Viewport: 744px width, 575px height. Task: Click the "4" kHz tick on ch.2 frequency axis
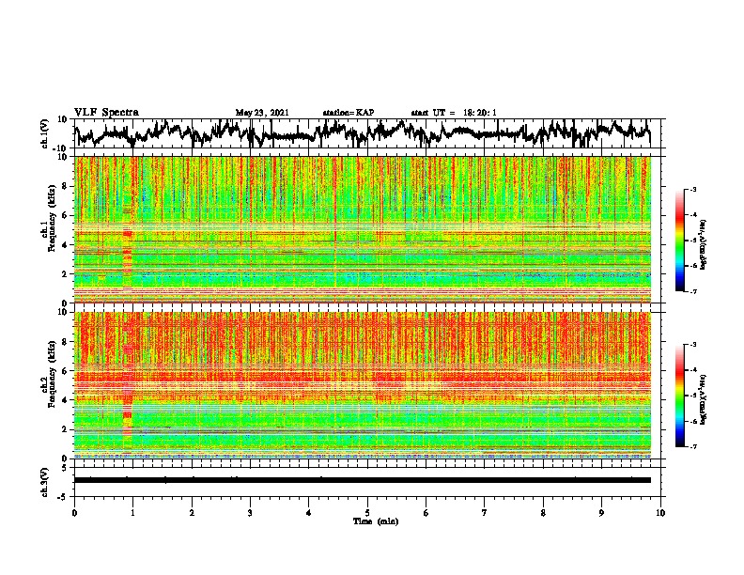click(x=65, y=400)
